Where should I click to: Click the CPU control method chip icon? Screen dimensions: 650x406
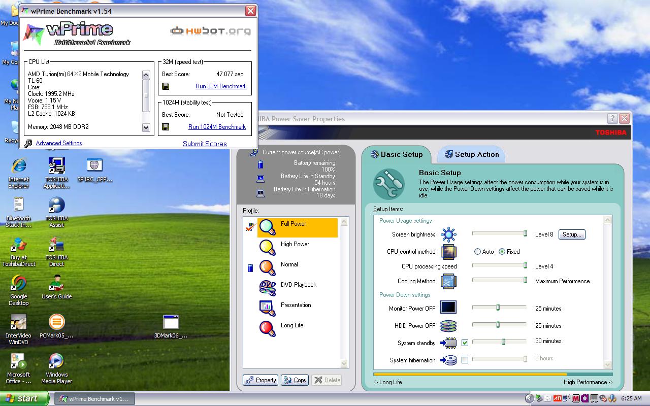(448, 252)
